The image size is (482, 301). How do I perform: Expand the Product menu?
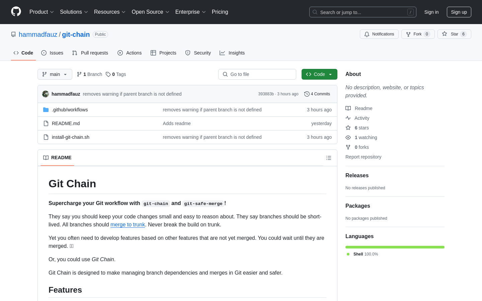pos(42,12)
